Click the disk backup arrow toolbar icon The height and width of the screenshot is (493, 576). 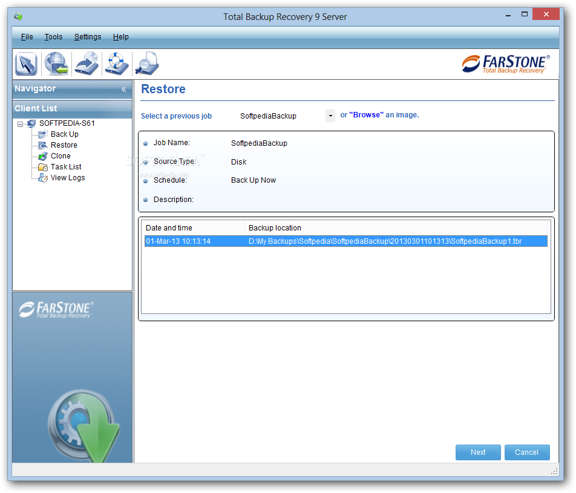(x=87, y=64)
